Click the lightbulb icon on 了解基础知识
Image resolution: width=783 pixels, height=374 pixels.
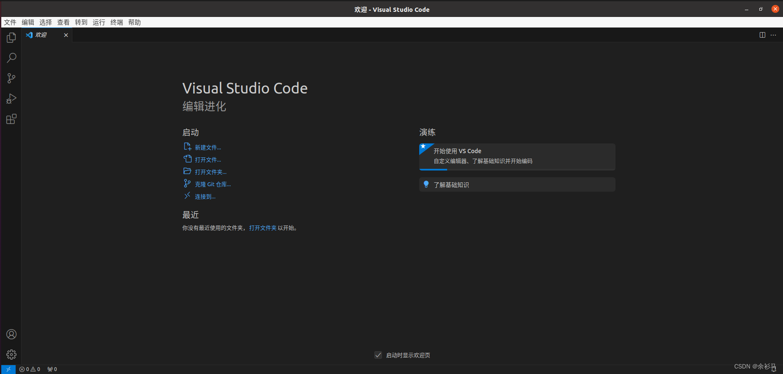click(426, 184)
